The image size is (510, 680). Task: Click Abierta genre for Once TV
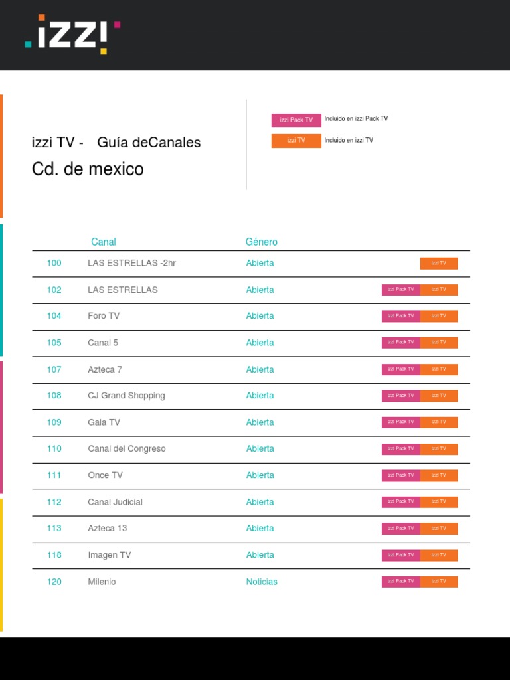[x=260, y=475]
